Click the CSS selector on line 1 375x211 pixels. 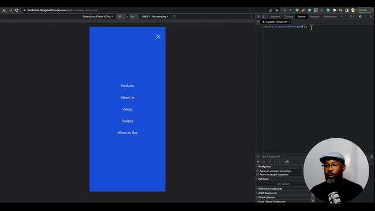tap(283, 26)
